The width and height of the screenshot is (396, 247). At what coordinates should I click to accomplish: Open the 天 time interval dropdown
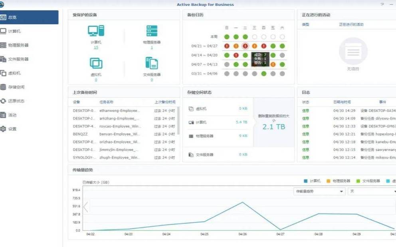point(372,191)
